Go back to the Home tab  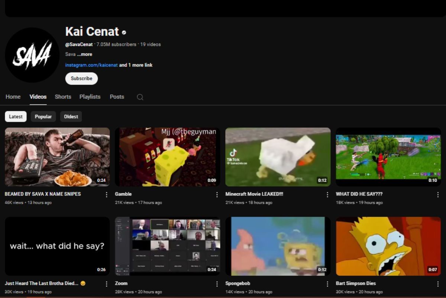tap(13, 97)
